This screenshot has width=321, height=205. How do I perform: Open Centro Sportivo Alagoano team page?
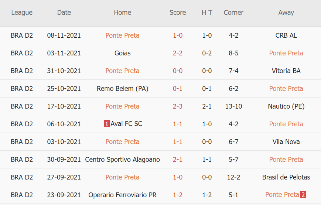pyautogui.click(x=122, y=160)
